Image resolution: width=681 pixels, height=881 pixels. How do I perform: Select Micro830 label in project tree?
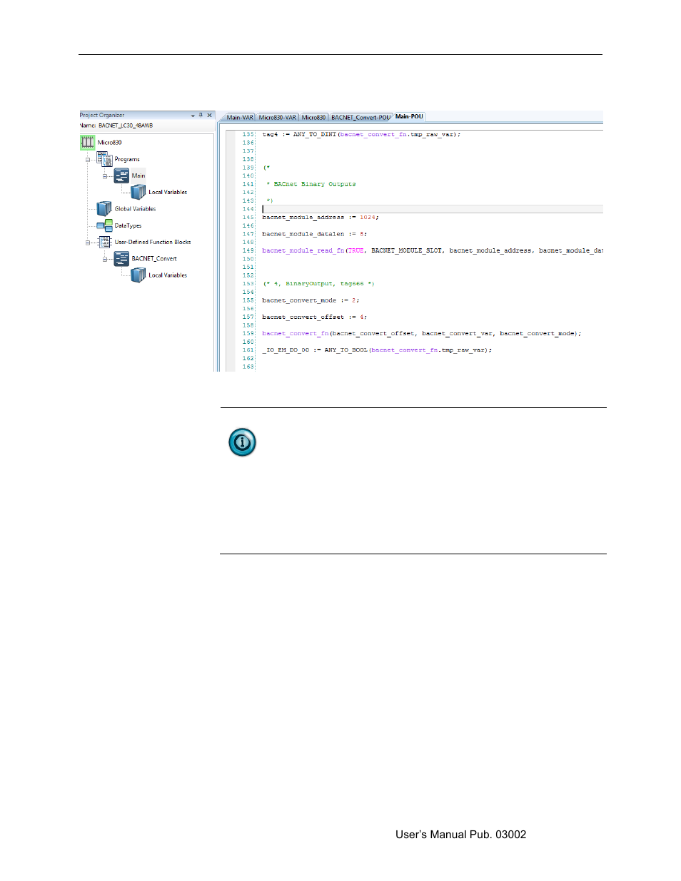[x=109, y=143]
